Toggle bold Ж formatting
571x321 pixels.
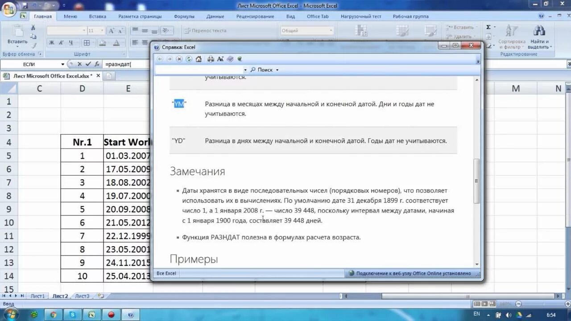tap(52, 43)
